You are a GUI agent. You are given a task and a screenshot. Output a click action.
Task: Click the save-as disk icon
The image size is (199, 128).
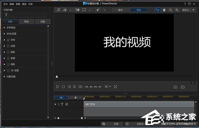pos(127,124)
